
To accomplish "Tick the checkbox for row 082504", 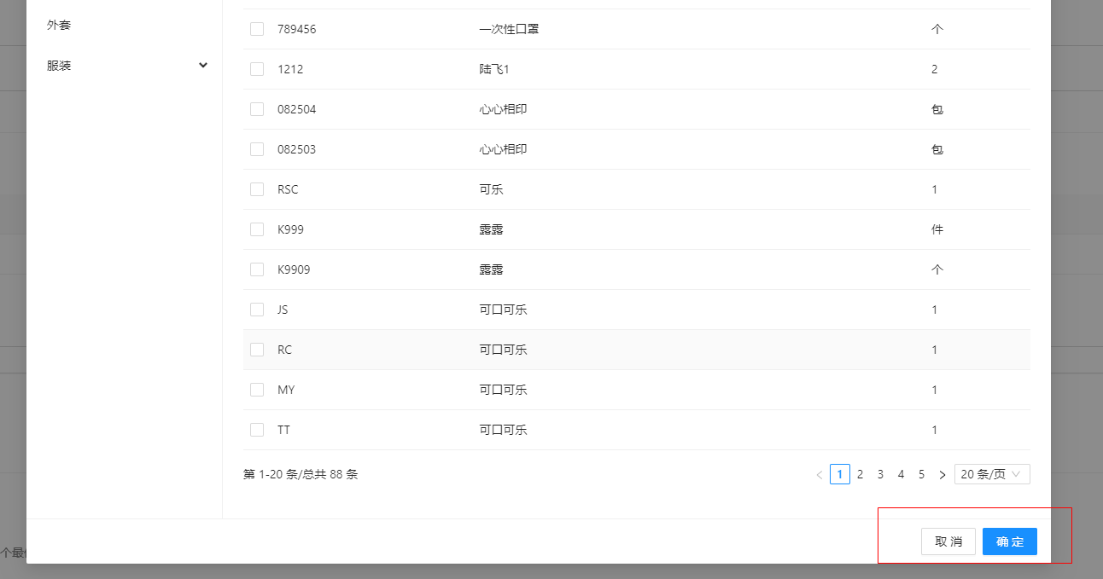I will point(257,109).
